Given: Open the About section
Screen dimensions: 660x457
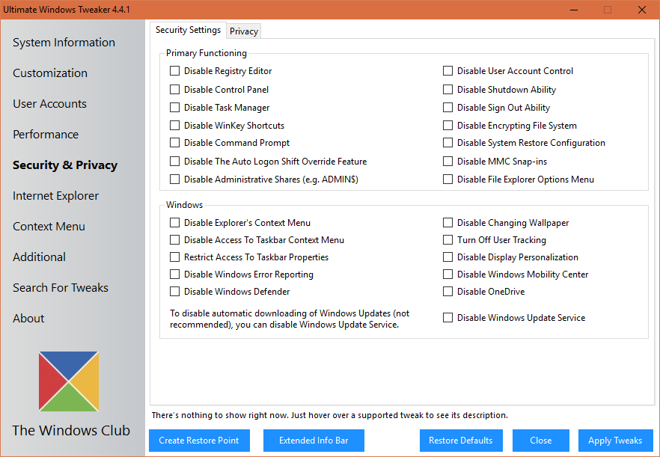Looking at the screenshot, I should 28,319.
